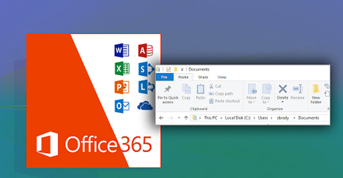The height and width of the screenshot is (178, 343).
Task: Switch to the Share tab
Action: [x=203, y=77]
